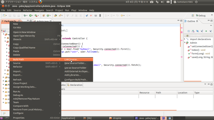Toggle Hide Fields in Outline

[x=197, y=31]
